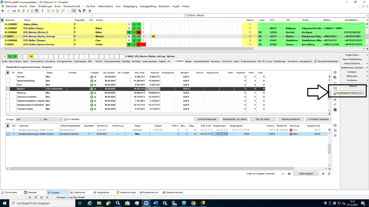
Task: Toggle the 2D status bar indicator
Action: click(42, 197)
